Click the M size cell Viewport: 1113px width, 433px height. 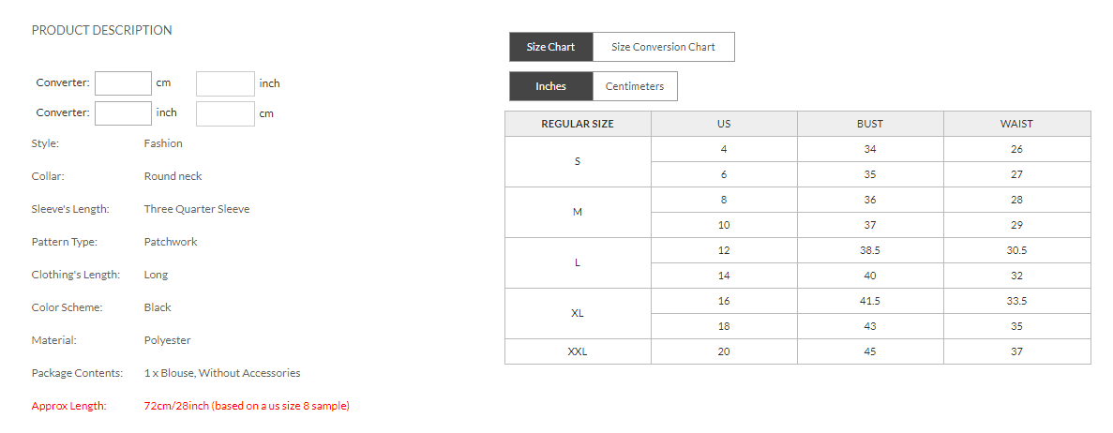578,212
